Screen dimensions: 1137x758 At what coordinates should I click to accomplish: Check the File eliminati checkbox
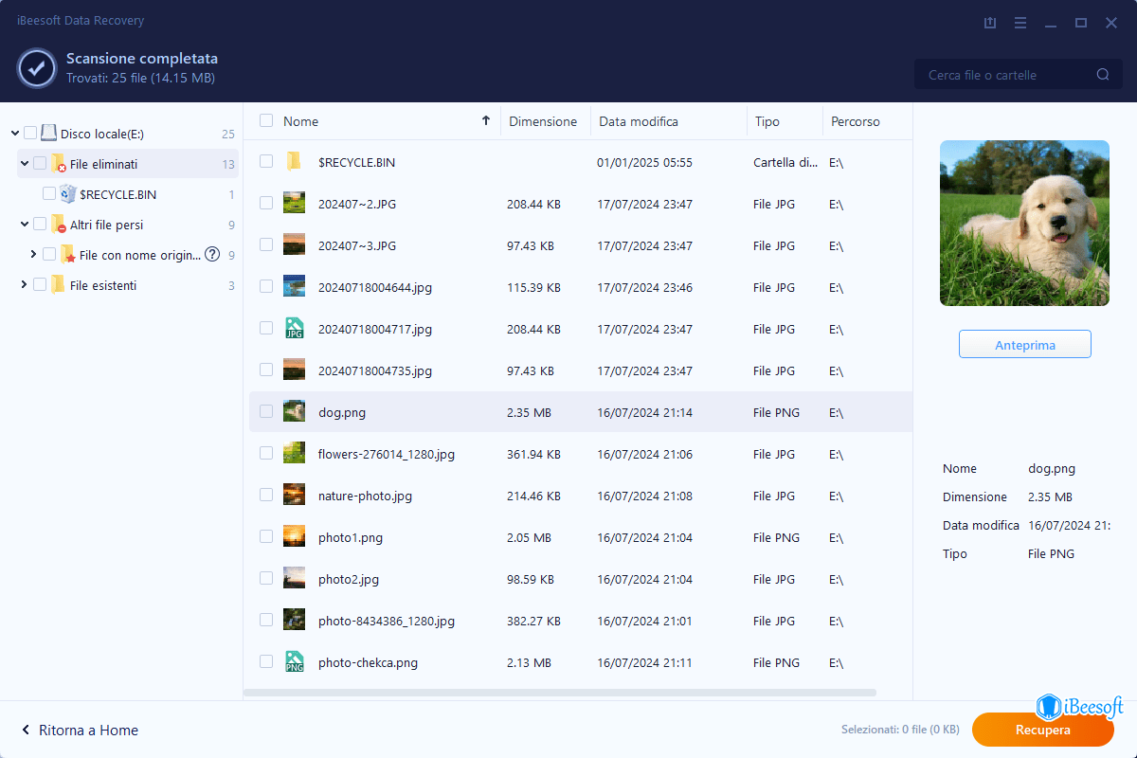(x=40, y=164)
